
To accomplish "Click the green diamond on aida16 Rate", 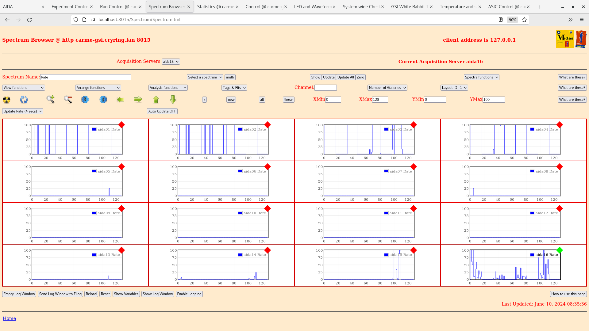I will (x=560, y=250).
